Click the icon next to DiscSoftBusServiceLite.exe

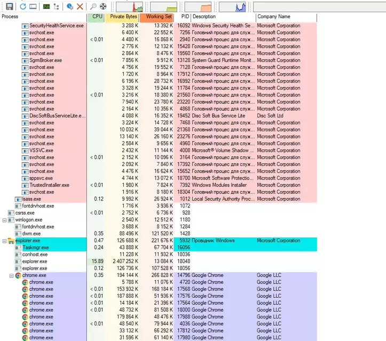(25, 116)
